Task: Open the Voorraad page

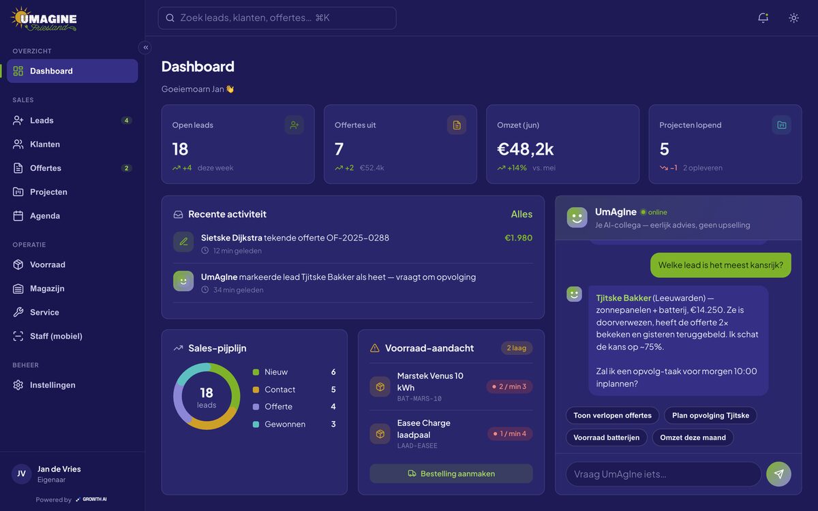Action: pyautogui.click(x=72, y=264)
